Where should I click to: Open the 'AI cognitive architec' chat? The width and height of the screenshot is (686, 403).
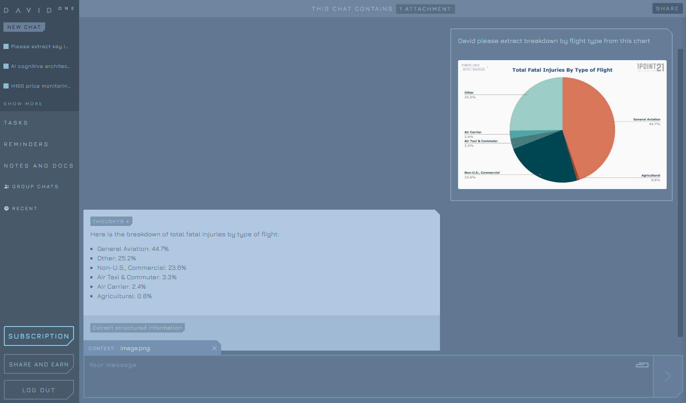pos(40,67)
